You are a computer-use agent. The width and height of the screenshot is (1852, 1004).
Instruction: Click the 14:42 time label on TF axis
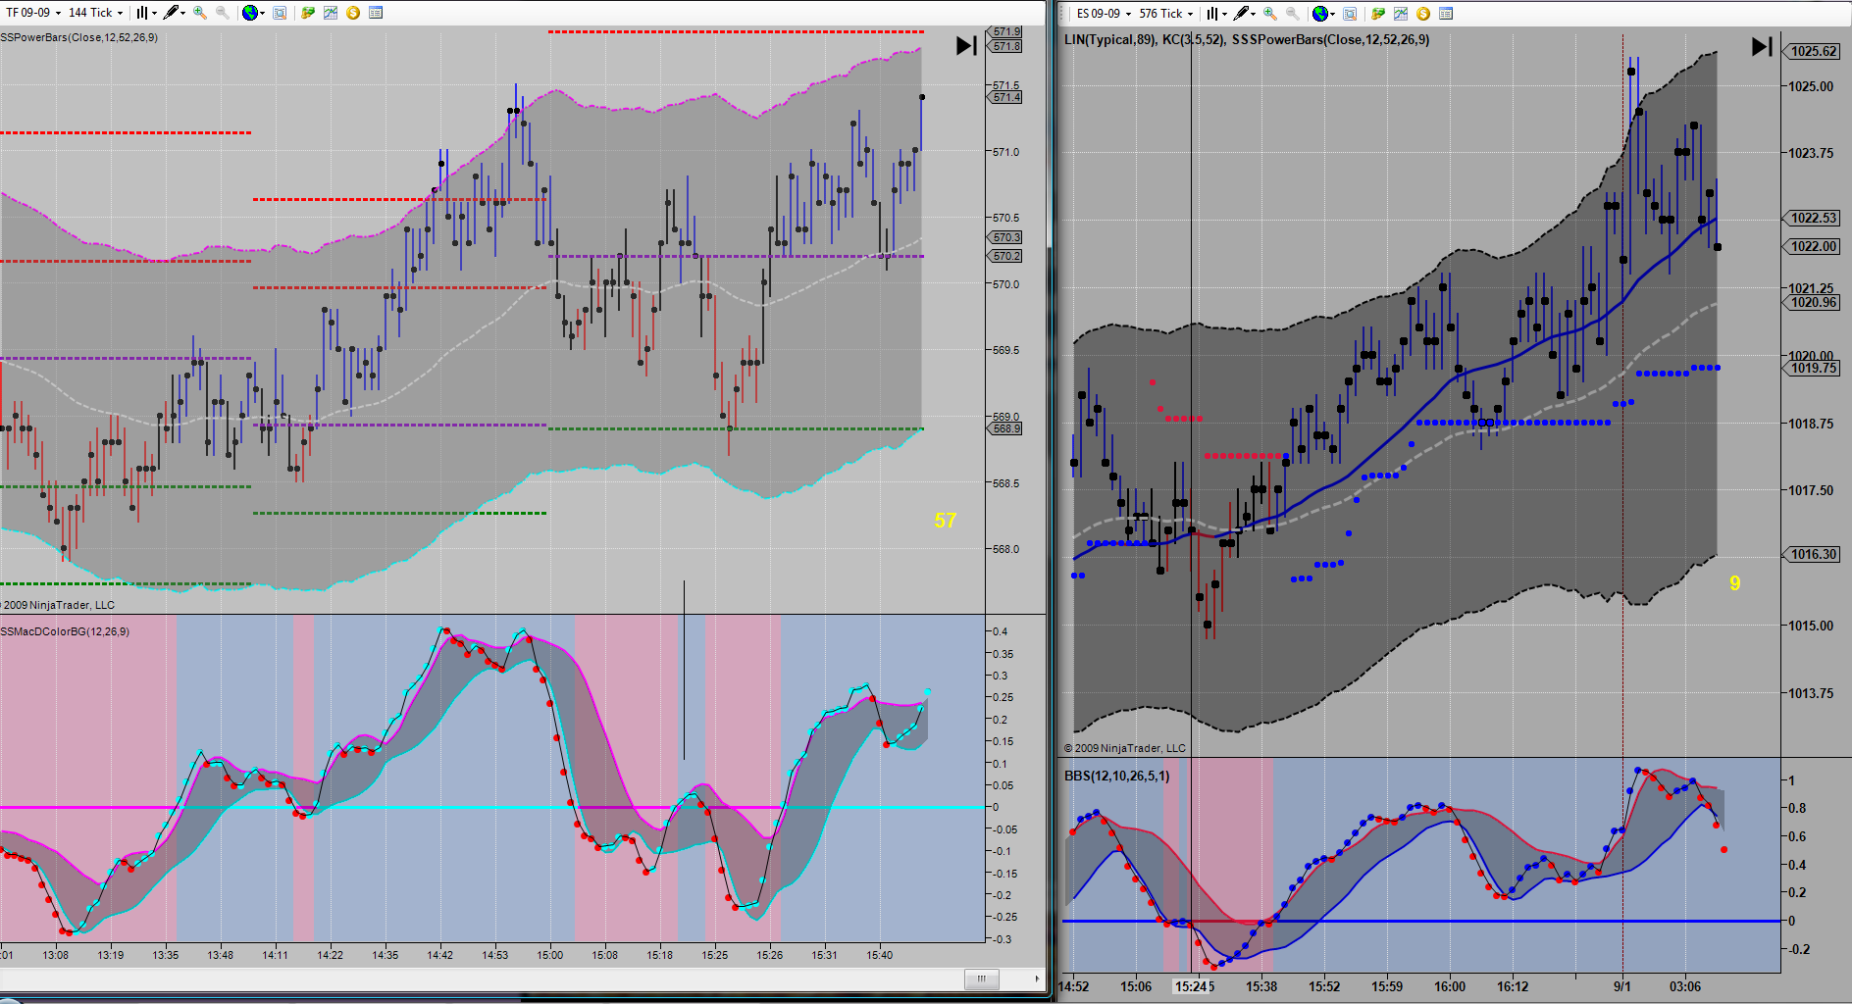[x=440, y=955]
